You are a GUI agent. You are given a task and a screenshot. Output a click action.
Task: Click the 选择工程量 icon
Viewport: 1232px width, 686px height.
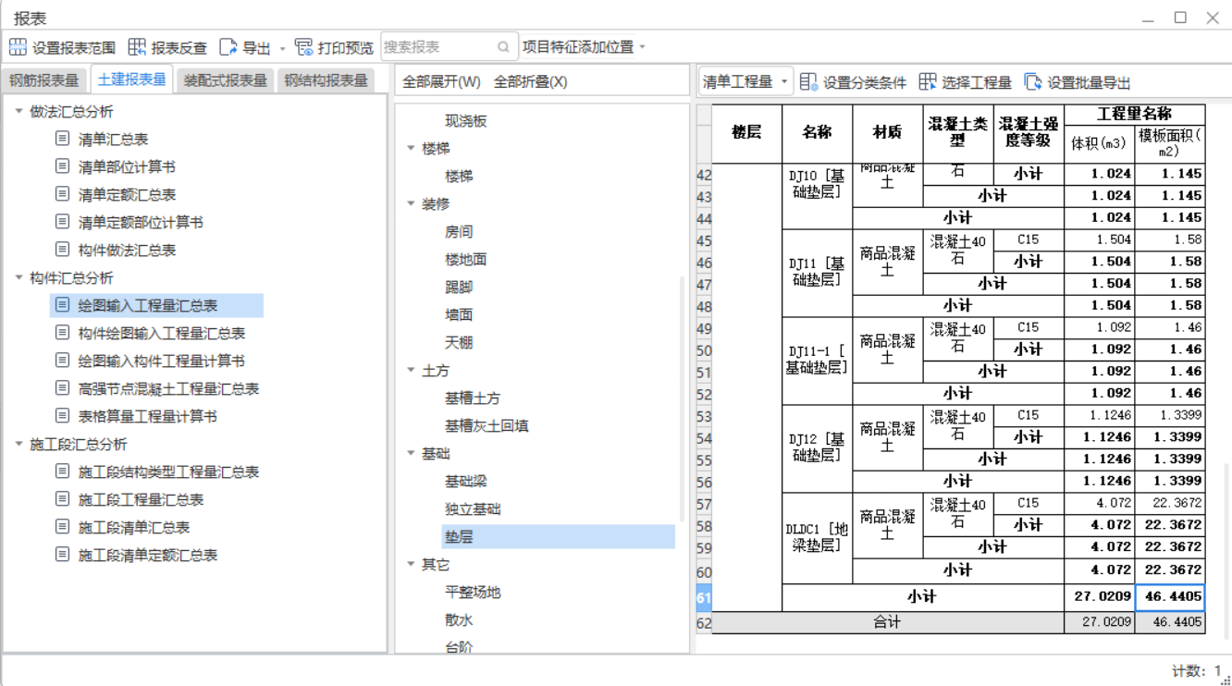(x=928, y=82)
